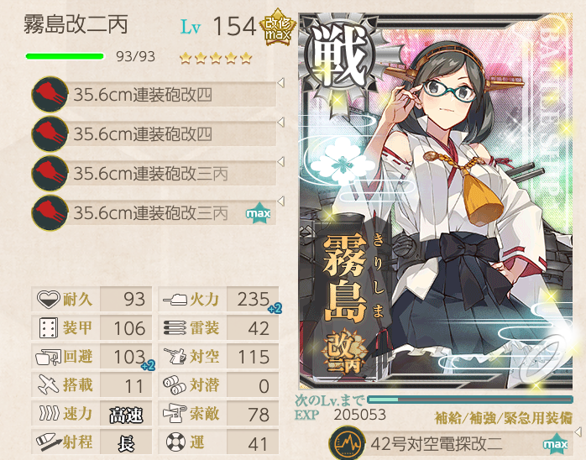Click the radar icon beside 42号対空電探改二

[x=346, y=444]
